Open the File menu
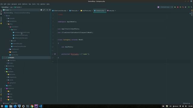193x108 pixels. pos(2,4)
